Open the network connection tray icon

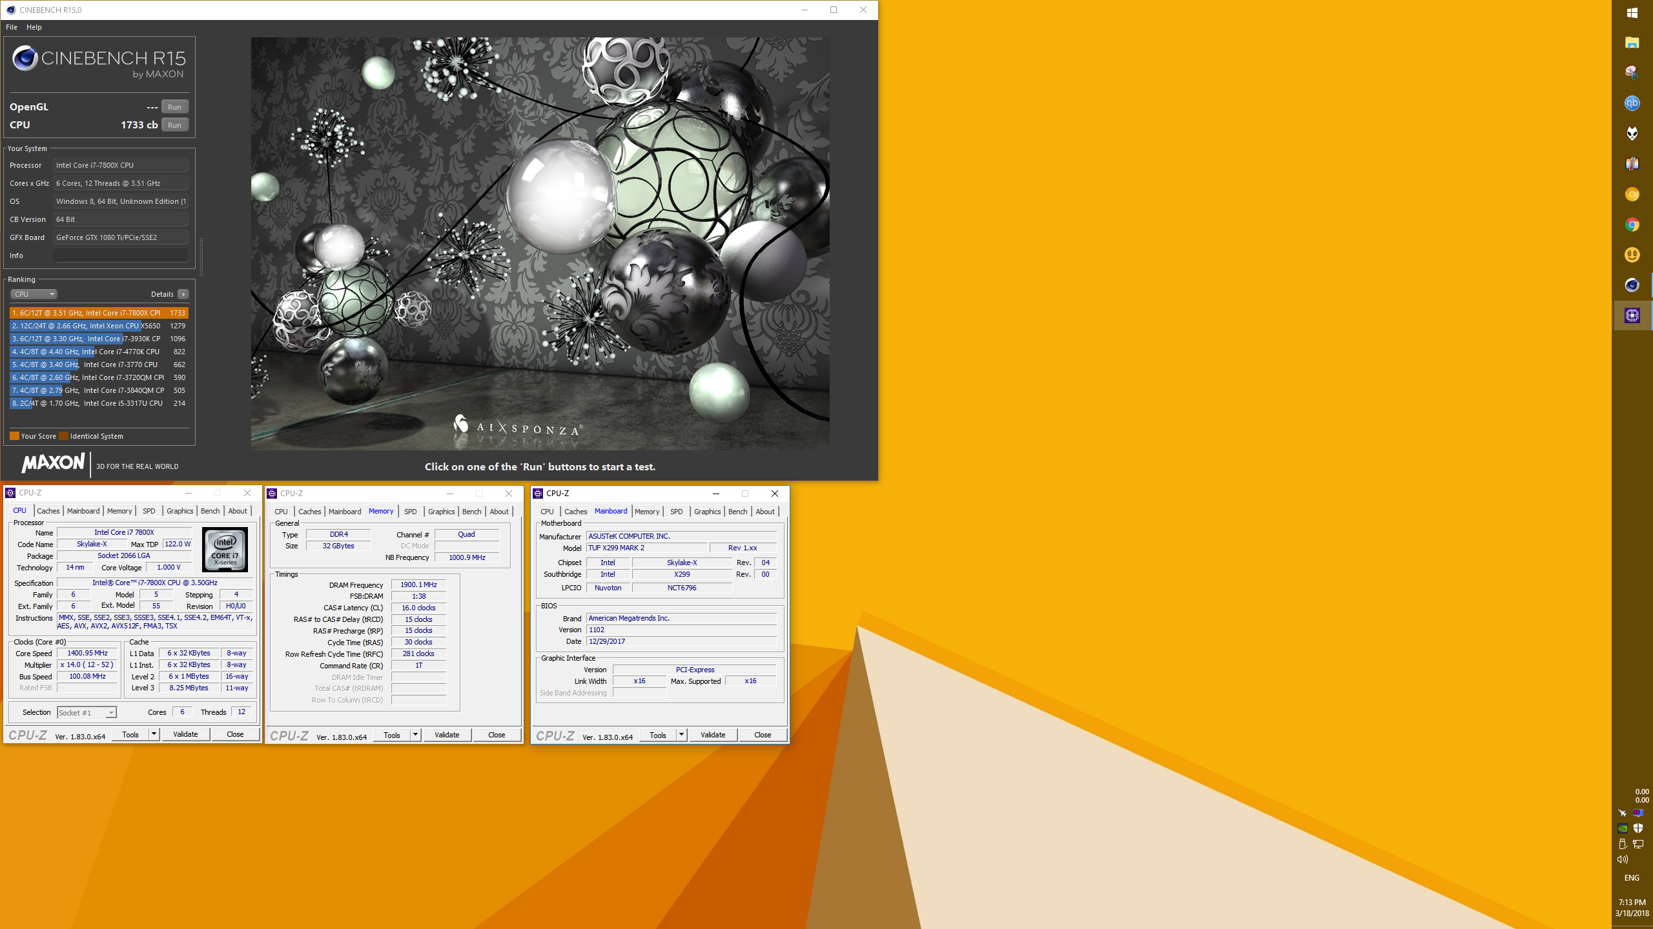(1638, 844)
